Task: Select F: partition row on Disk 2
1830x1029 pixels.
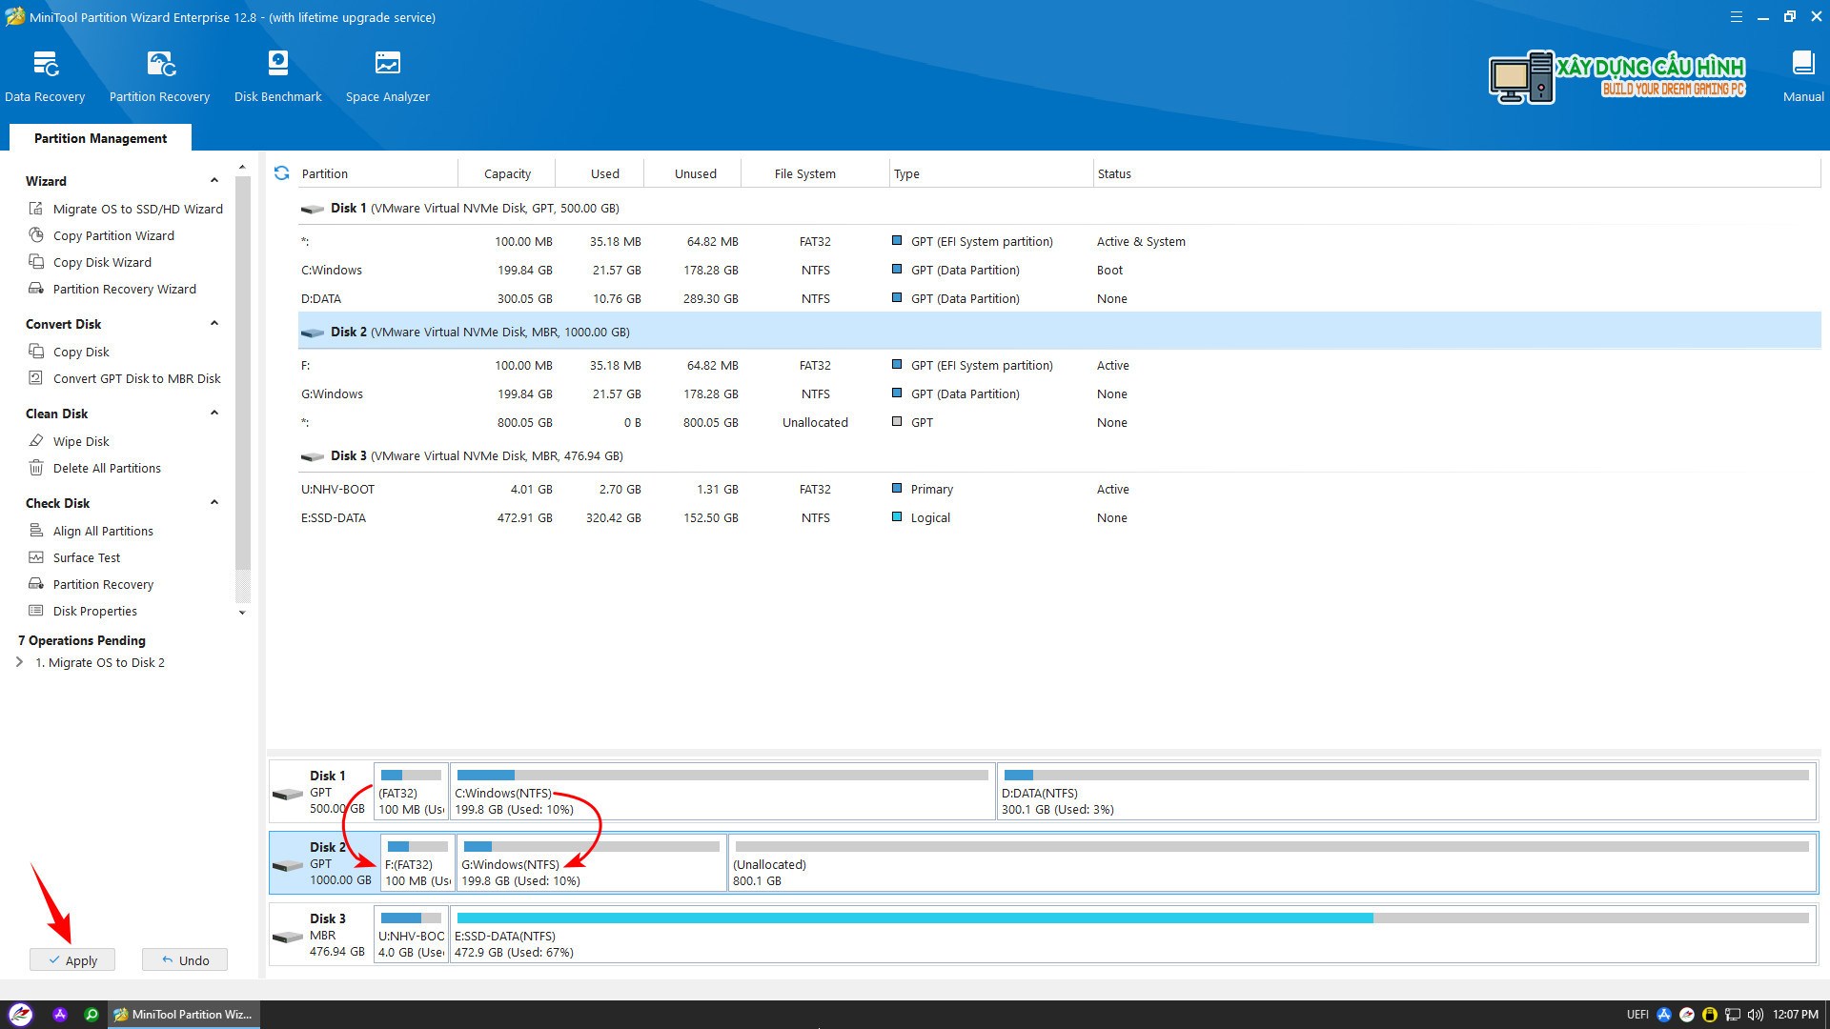Action: 1059,365
